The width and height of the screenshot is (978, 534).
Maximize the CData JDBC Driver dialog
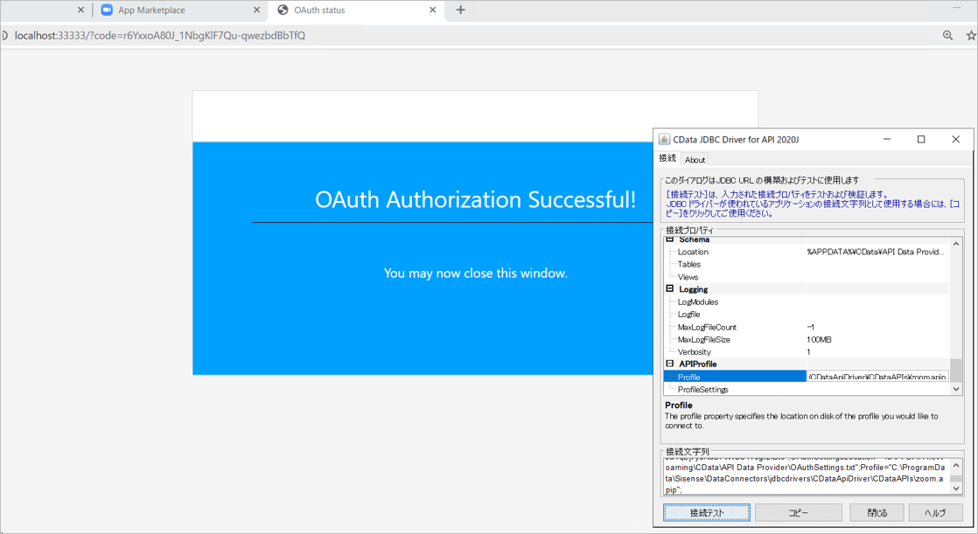pyautogui.click(x=921, y=140)
